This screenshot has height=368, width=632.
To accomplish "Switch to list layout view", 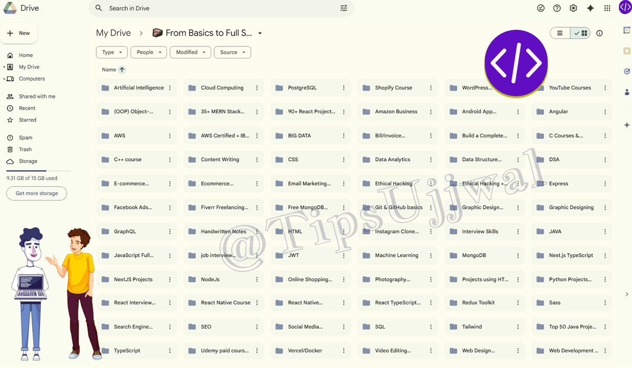I will [560, 33].
